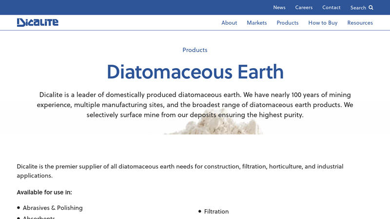Click the Diatomaceous Earth heading
Image resolution: width=390 pixels, height=219 pixels.
point(195,72)
